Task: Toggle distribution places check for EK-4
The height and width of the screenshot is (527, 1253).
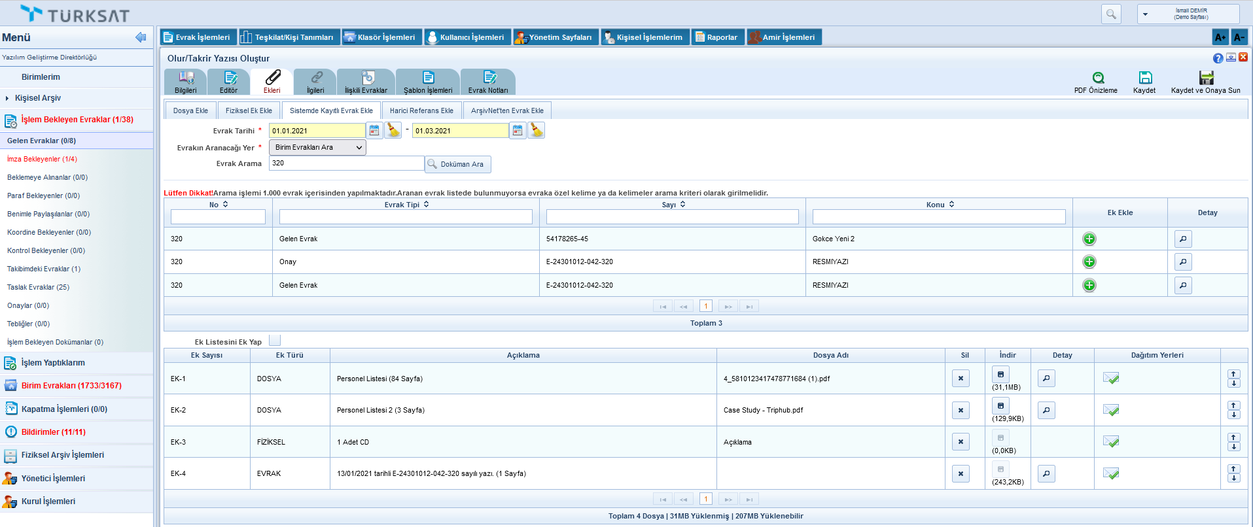Action: tap(1110, 473)
